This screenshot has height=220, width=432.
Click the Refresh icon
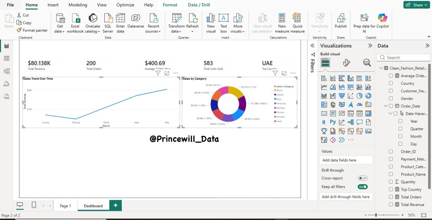click(x=192, y=18)
